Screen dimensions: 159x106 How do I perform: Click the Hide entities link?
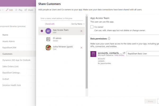119,55
